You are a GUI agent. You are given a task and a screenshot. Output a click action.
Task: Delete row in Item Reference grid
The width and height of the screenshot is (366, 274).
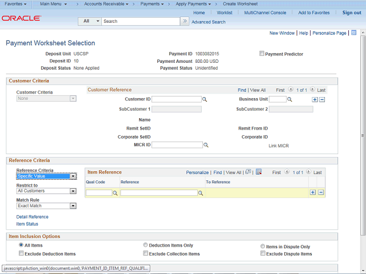321,193
